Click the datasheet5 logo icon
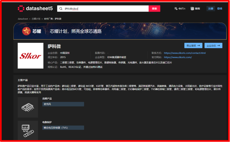Viewport: 230px width, 142px height. [x=21, y=8]
